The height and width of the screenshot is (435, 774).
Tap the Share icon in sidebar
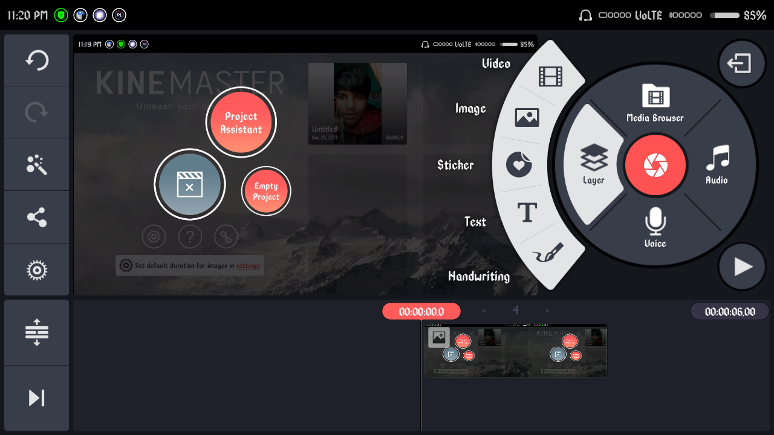pyautogui.click(x=37, y=217)
